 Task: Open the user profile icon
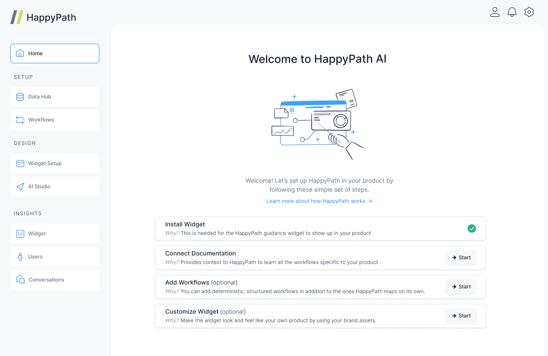coord(495,12)
